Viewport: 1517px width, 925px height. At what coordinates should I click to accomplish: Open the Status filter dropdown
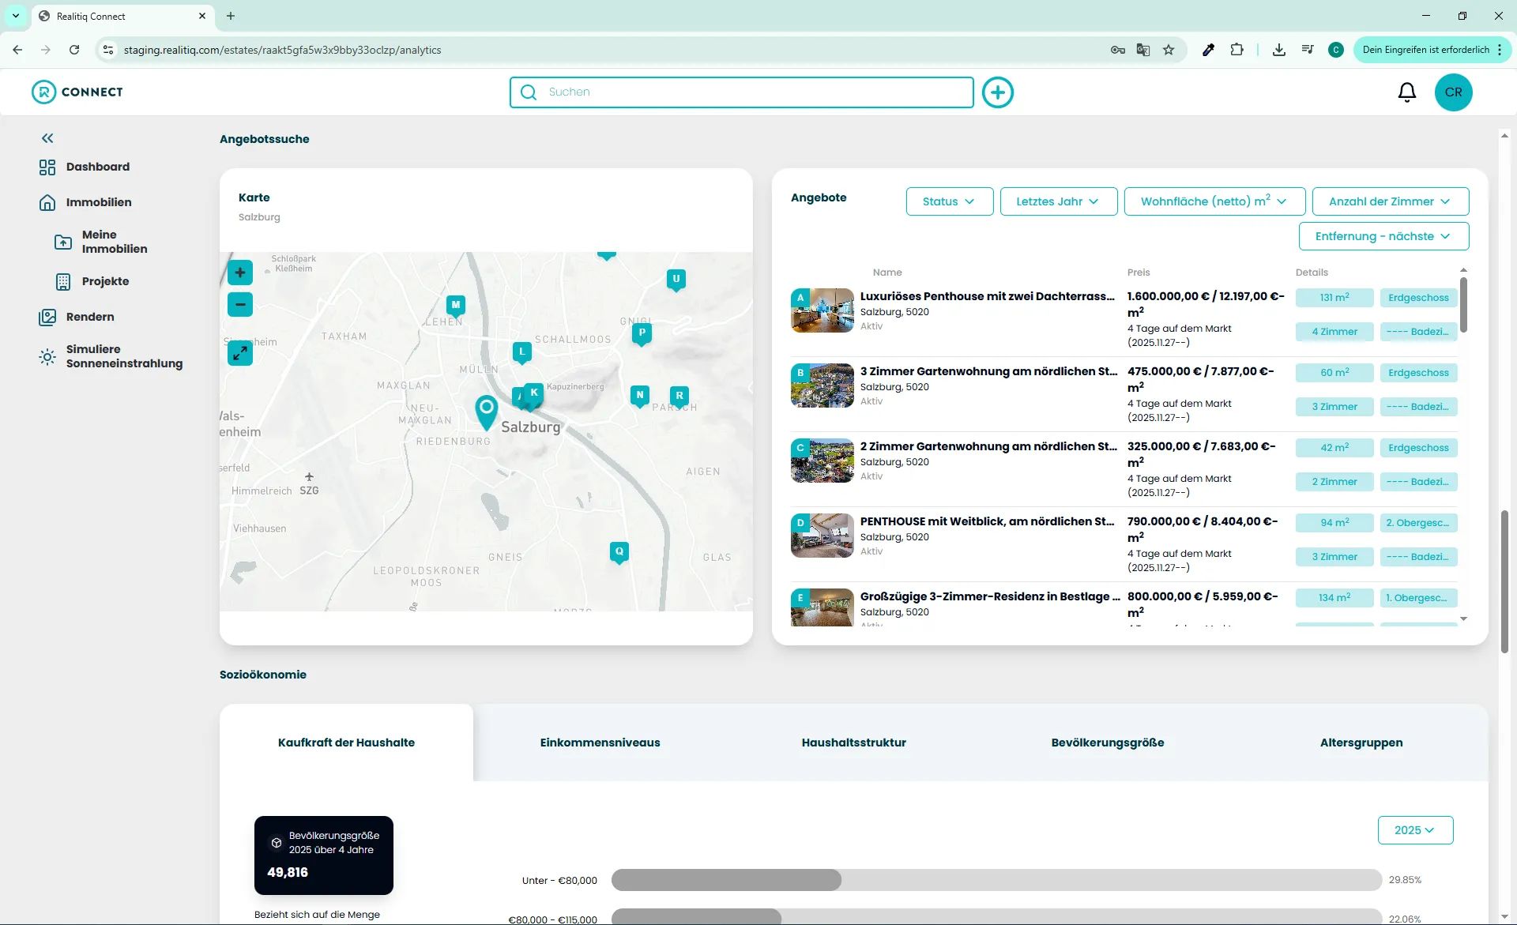coord(950,201)
